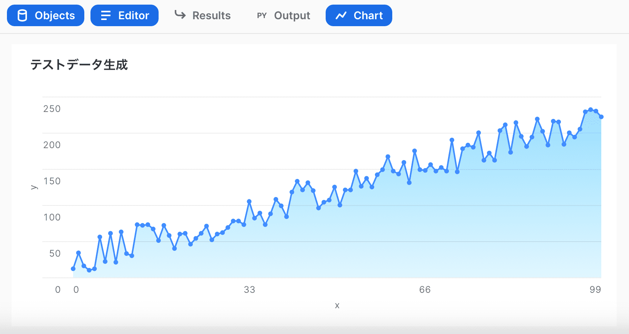This screenshot has height=334, width=629.
Task: Click the x-axis title label
Action: click(337, 306)
